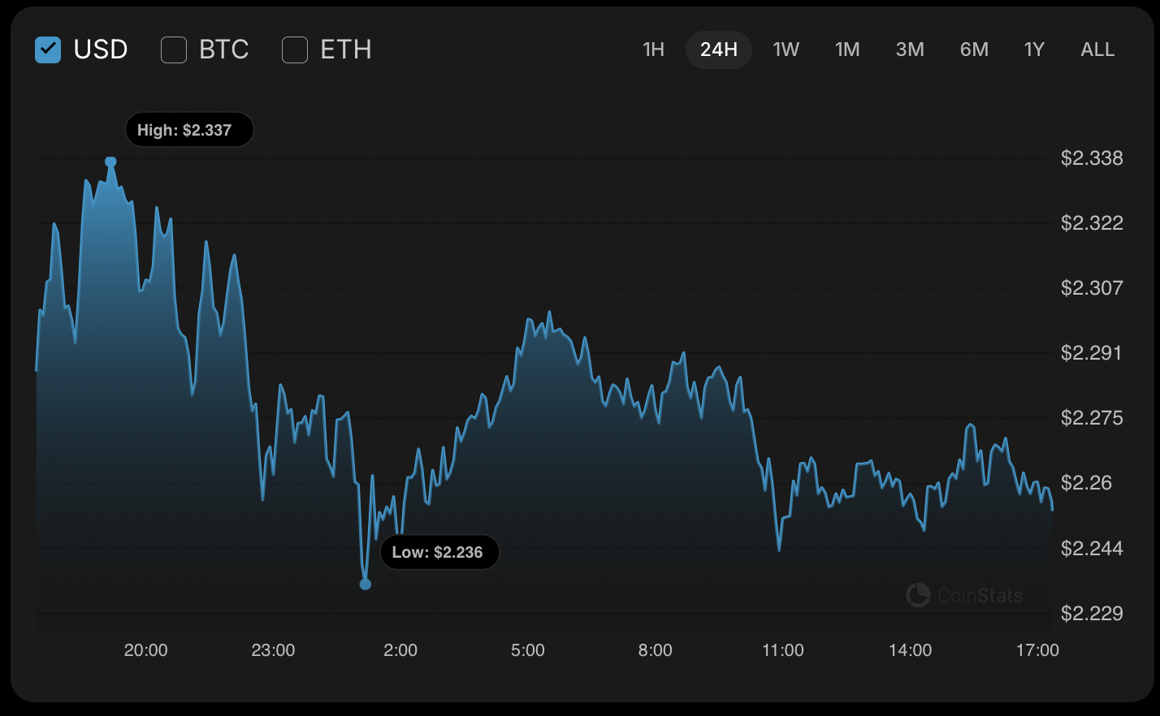The width and height of the screenshot is (1160, 716).
Task: Click the Low: $2.236 label
Action: [439, 552]
